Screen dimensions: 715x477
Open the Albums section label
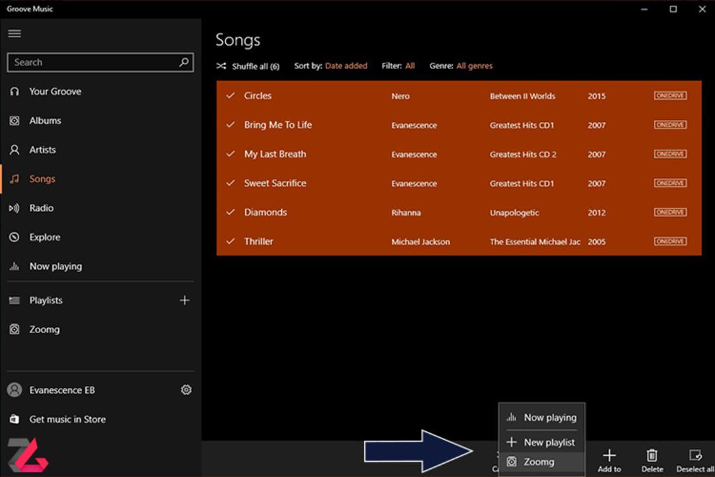pyautogui.click(x=45, y=121)
